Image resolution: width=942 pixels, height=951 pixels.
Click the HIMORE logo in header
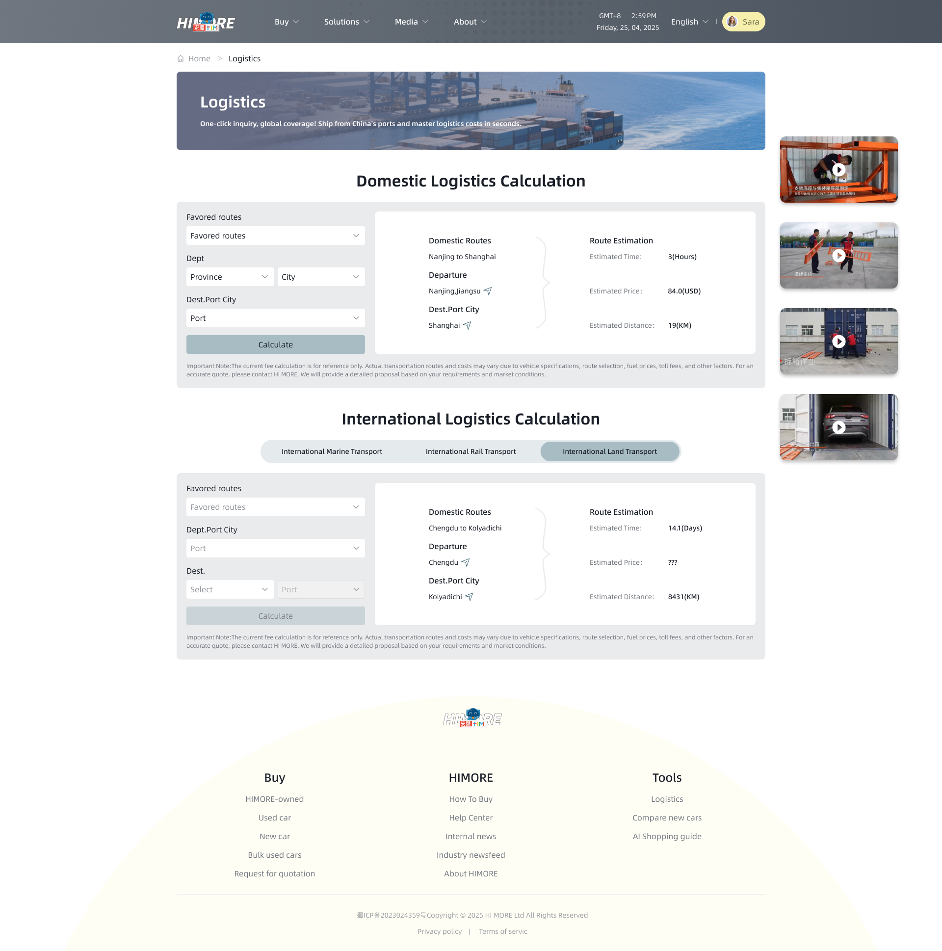click(x=206, y=22)
